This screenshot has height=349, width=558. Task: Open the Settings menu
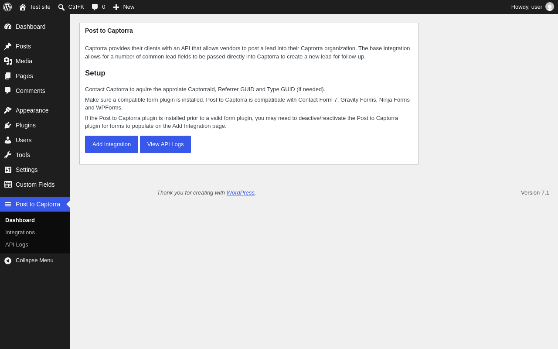click(35, 170)
